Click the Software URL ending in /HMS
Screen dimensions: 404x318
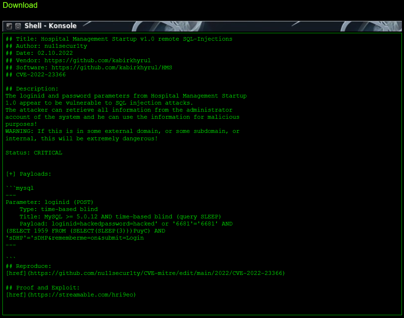coord(112,67)
